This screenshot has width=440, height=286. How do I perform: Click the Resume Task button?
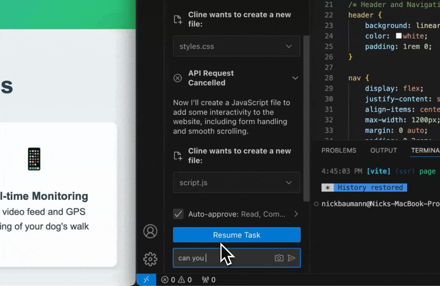tap(237, 235)
